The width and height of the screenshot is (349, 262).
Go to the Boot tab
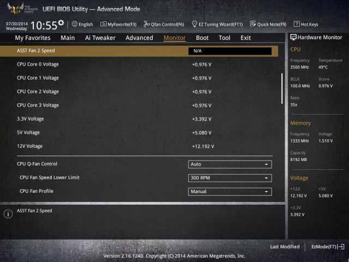pyautogui.click(x=202, y=38)
